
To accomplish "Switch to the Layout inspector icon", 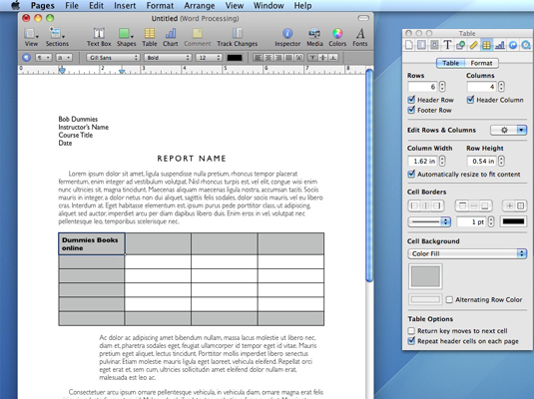I will [x=421, y=45].
